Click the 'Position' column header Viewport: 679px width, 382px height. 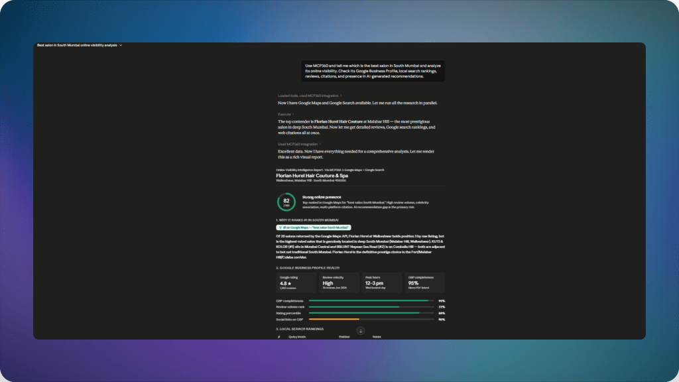pos(344,337)
